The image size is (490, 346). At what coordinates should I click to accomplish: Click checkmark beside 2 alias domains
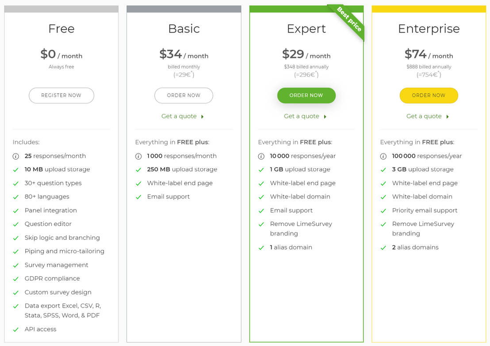(x=383, y=248)
